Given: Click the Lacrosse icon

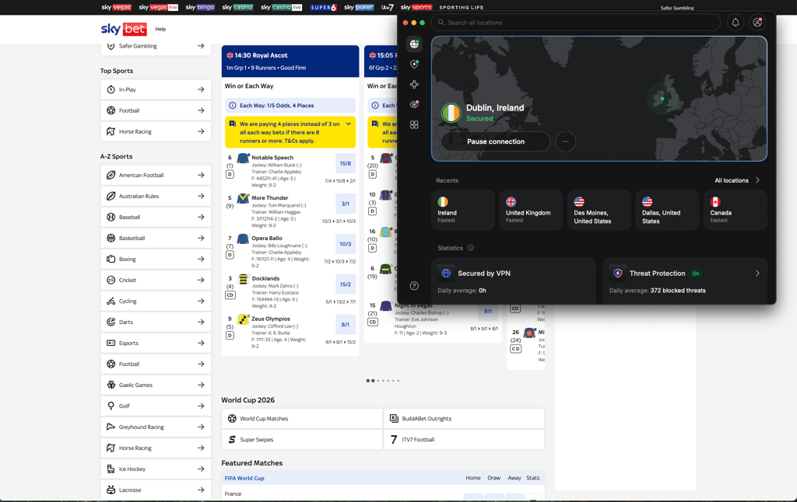Looking at the screenshot, I should [x=111, y=490].
